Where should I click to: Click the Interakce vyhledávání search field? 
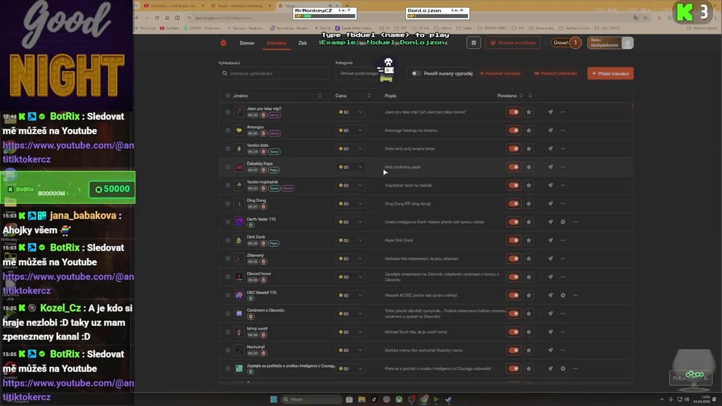[274, 73]
